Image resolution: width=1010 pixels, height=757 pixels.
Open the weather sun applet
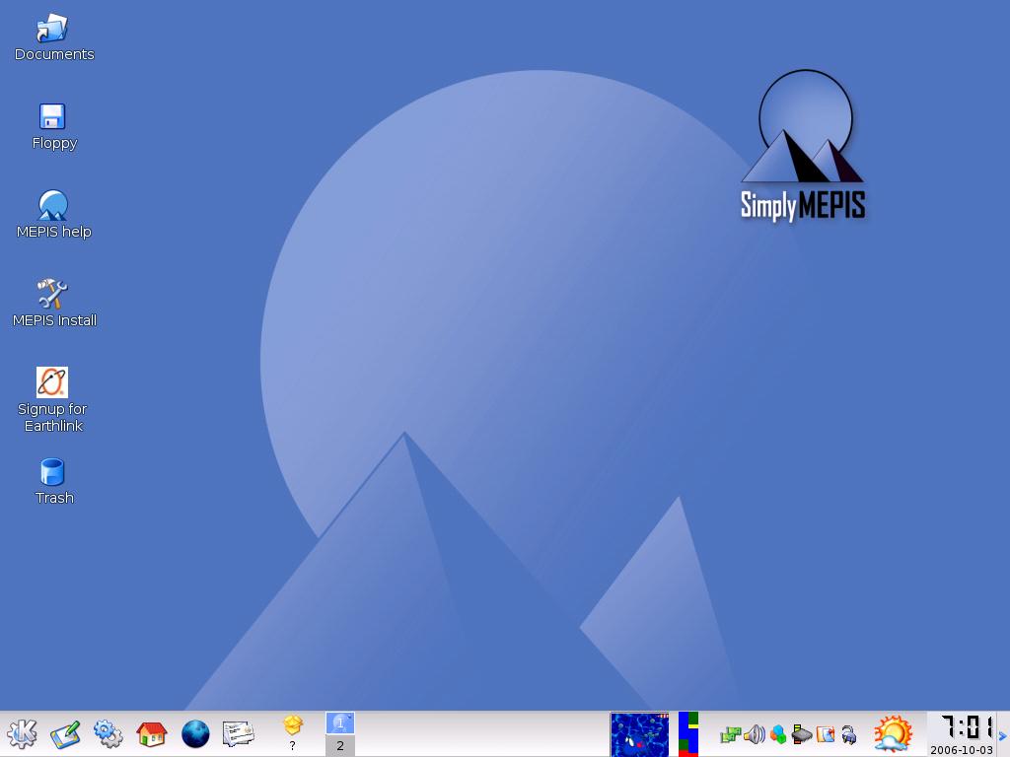coord(893,734)
